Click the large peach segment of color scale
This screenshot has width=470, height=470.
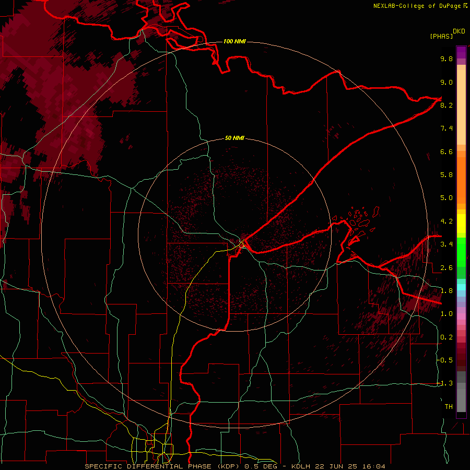point(461,107)
